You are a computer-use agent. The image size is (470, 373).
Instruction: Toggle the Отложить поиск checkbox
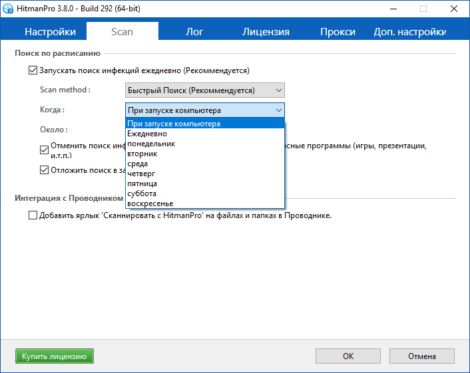click(x=44, y=170)
